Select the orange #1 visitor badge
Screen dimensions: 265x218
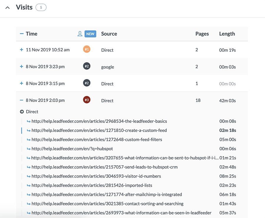tap(87, 49)
